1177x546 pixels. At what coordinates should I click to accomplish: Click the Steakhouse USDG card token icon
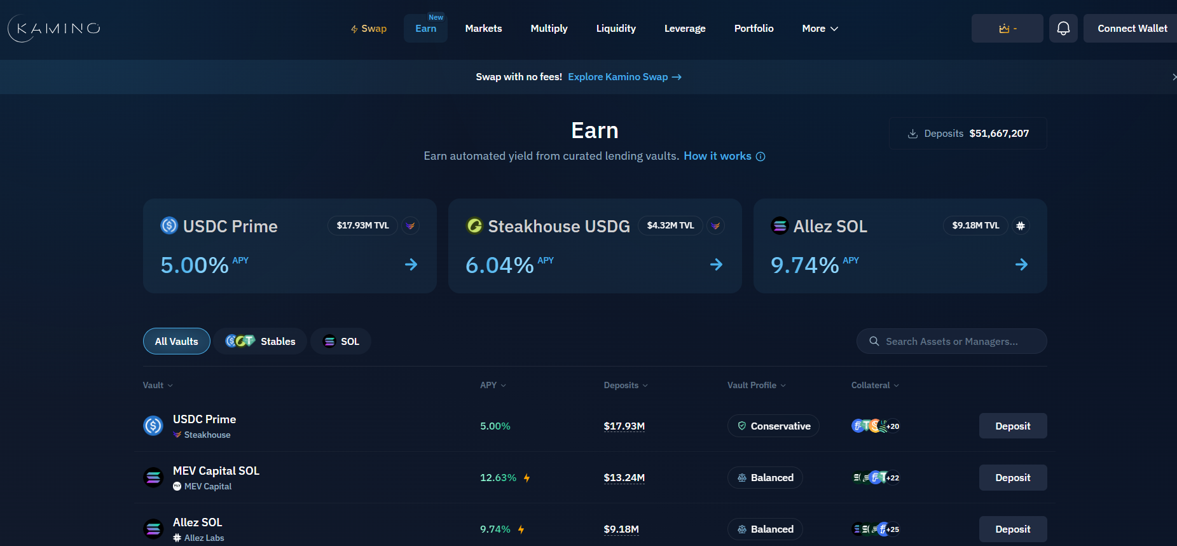(x=474, y=225)
